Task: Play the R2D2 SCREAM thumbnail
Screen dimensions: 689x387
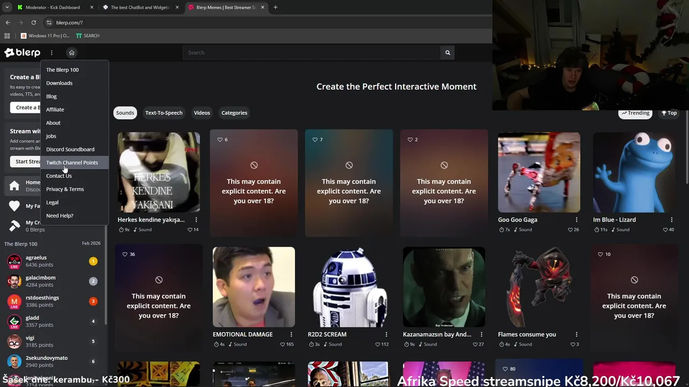Action: pyautogui.click(x=349, y=287)
